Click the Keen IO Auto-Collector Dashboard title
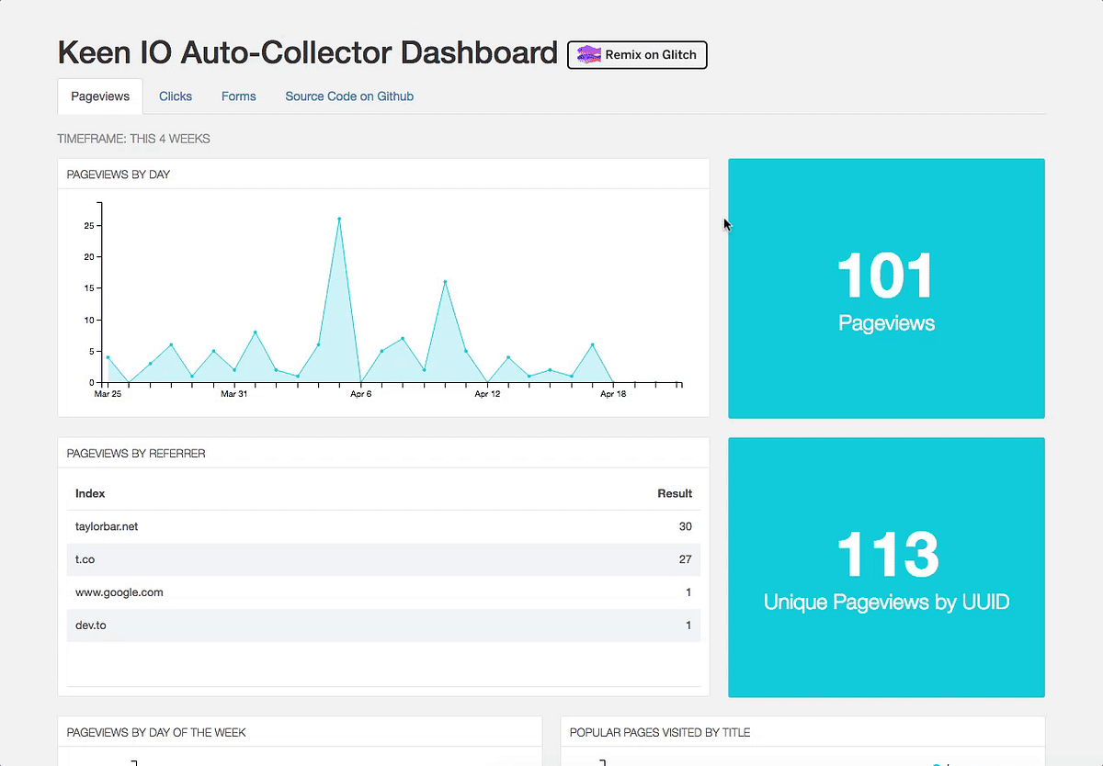Image resolution: width=1103 pixels, height=766 pixels. 307,52
